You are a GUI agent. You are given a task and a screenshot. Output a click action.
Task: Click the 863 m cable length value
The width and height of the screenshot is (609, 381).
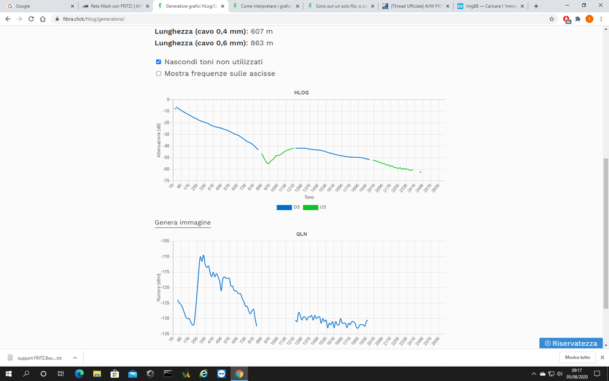[262, 43]
